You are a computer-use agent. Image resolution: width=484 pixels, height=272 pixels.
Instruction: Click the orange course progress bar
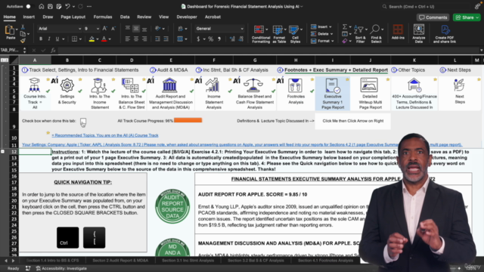[188, 120]
